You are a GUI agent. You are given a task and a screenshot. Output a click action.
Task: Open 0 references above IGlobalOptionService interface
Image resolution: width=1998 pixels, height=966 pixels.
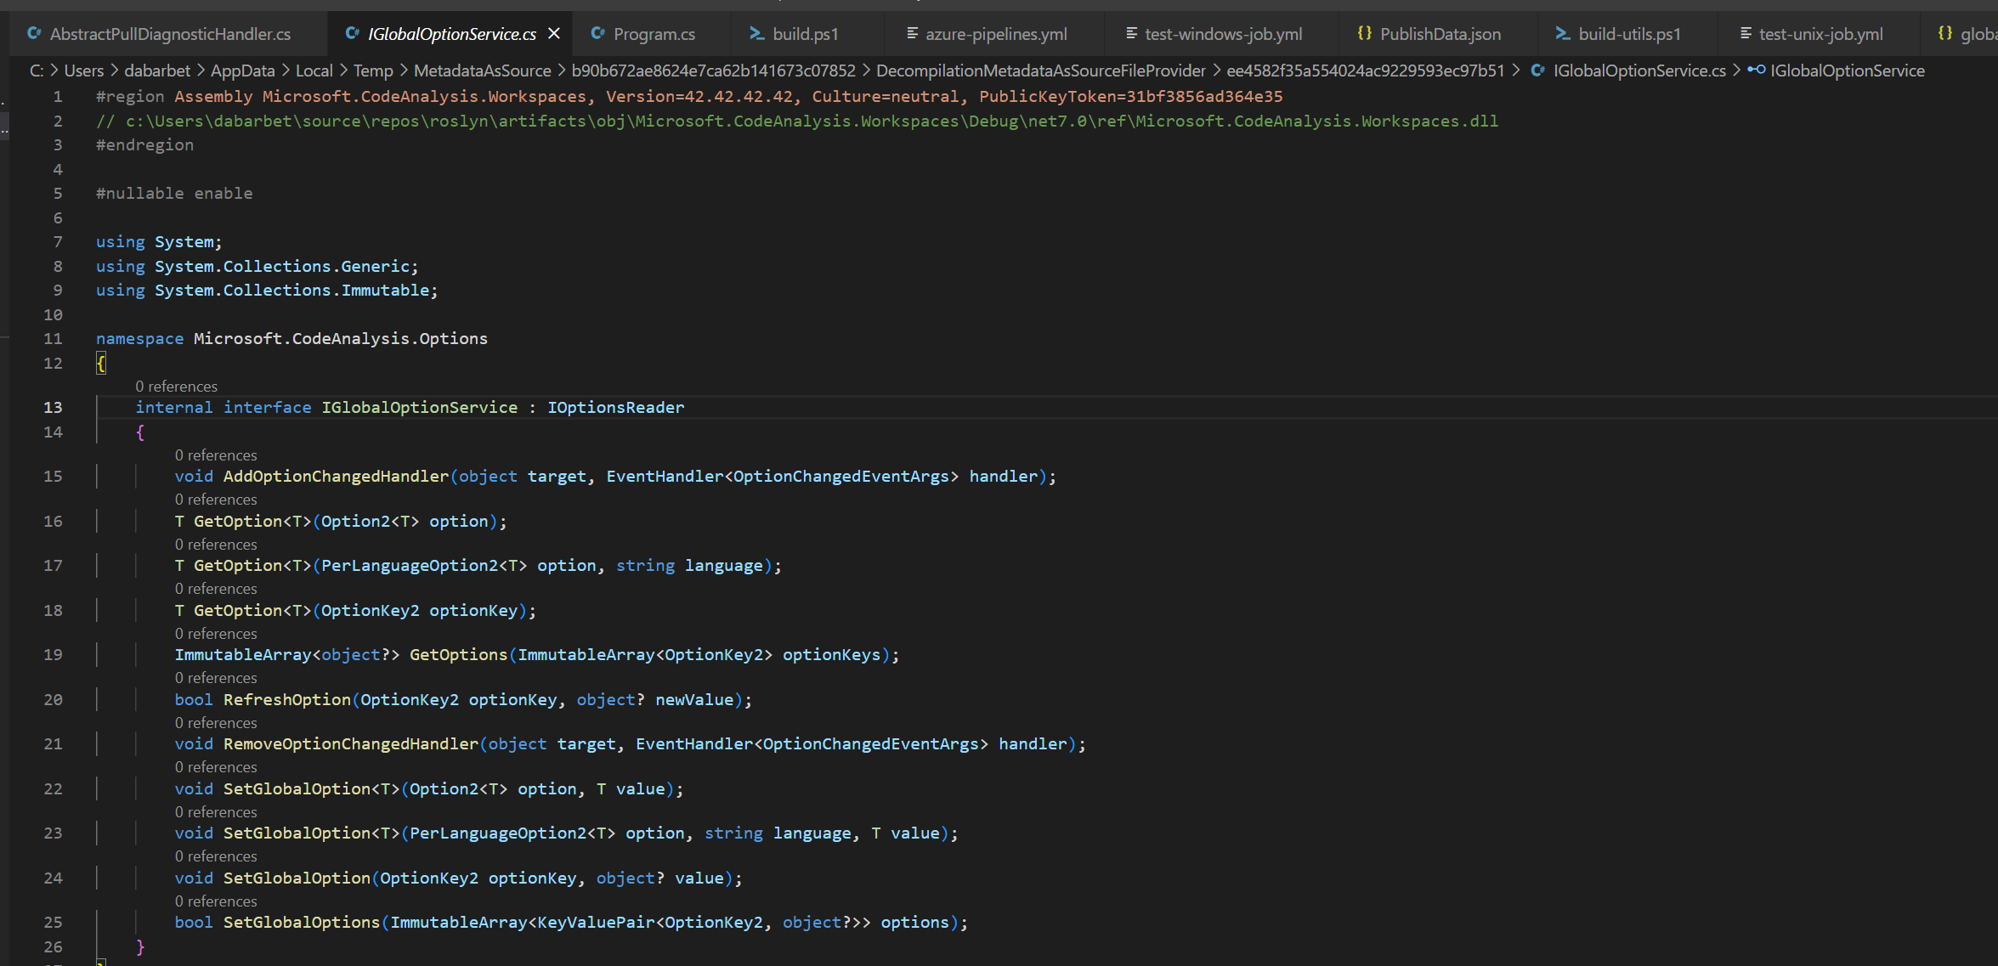coord(176,387)
